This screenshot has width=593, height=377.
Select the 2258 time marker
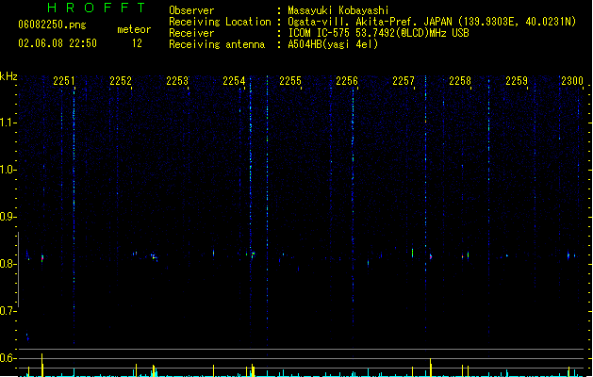point(460,81)
